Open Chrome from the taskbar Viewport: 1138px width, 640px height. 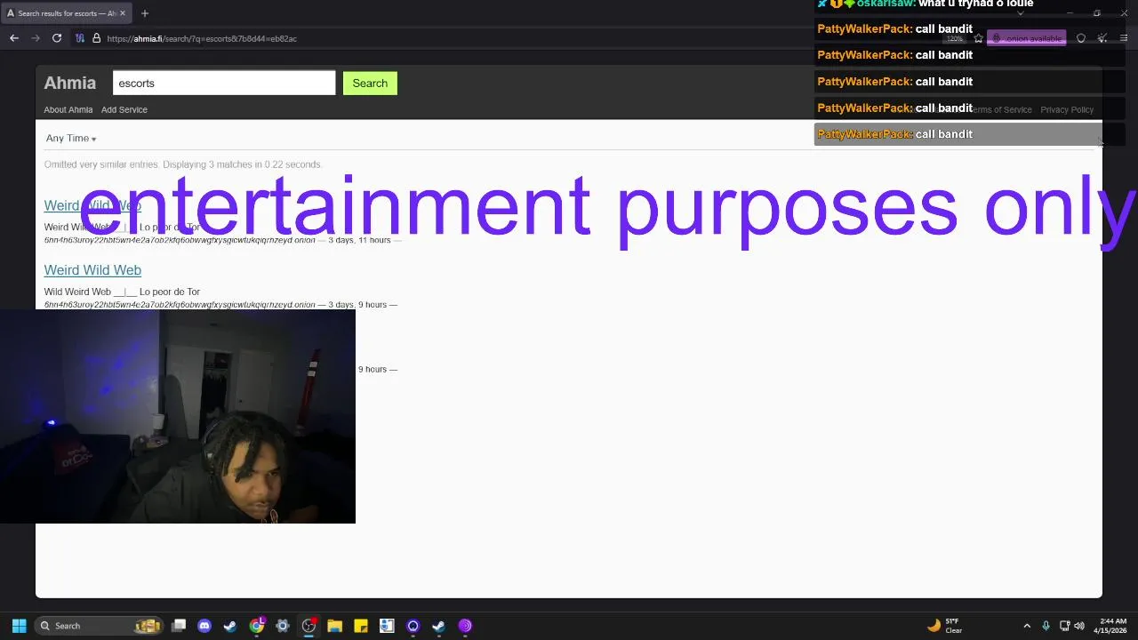tap(257, 626)
